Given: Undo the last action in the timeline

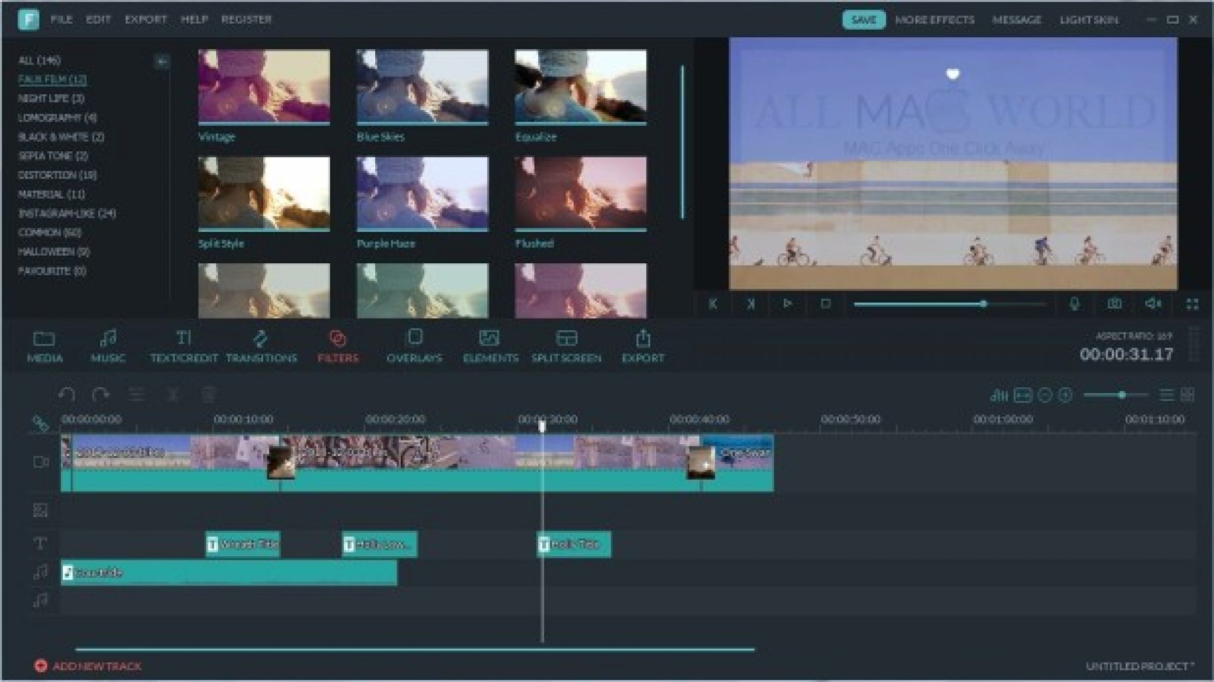Looking at the screenshot, I should tap(66, 393).
